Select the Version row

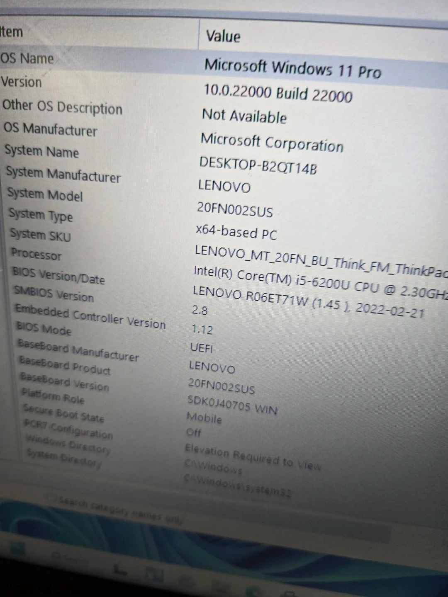point(22,82)
